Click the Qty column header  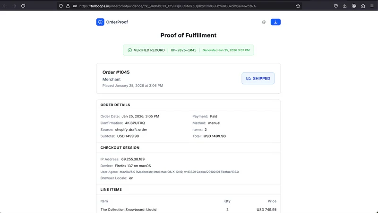227,201
